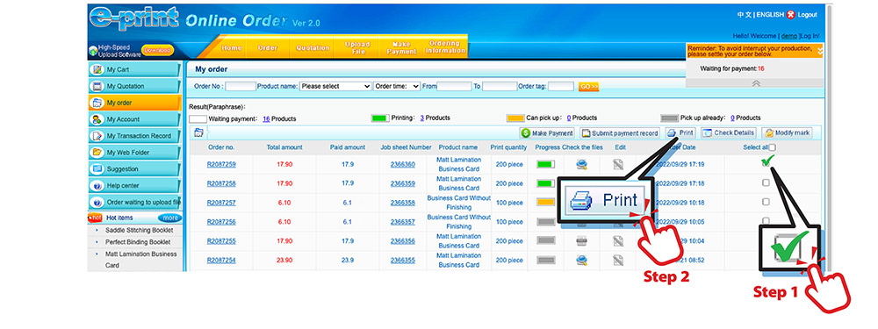Open the Upload File tab

(357, 48)
